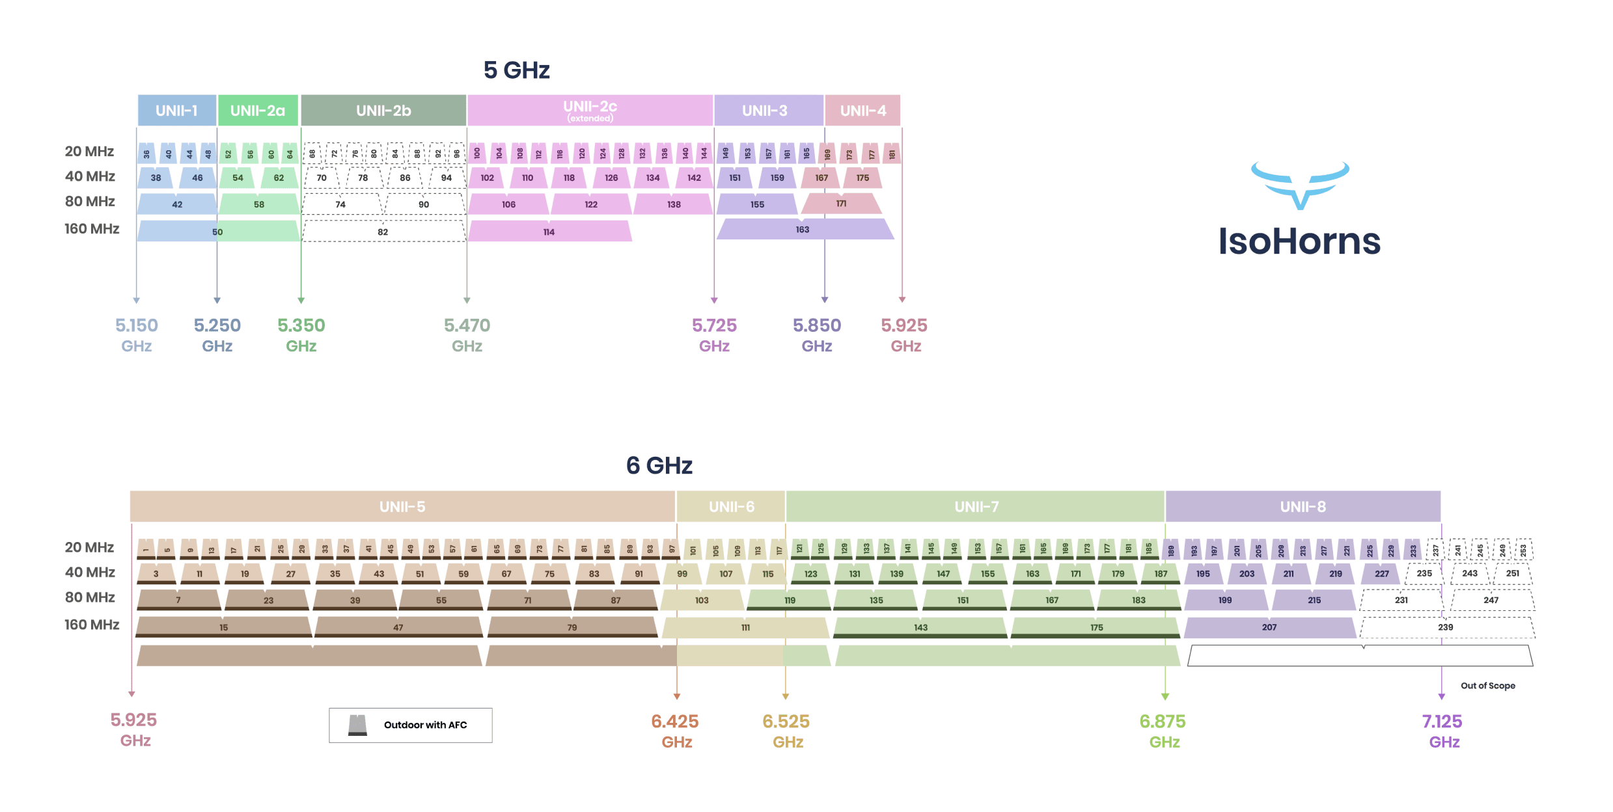Click the 6.525 GHz frequency label
1613x812 pixels.
786,731
